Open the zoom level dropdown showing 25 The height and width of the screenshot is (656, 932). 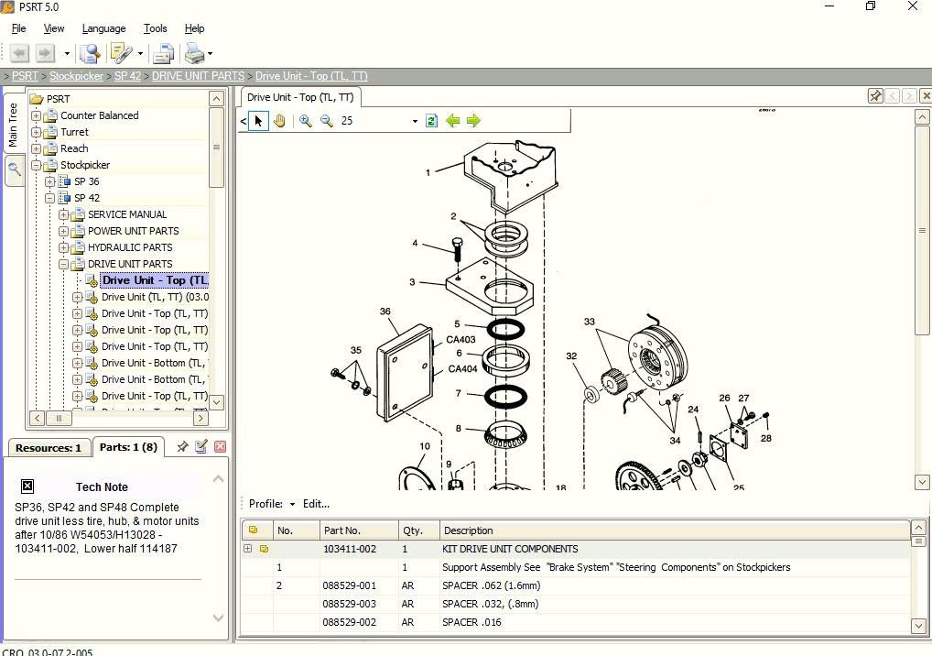[x=415, y=121]
